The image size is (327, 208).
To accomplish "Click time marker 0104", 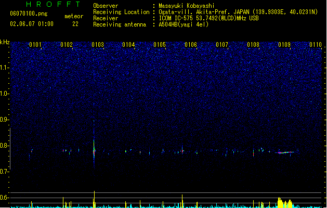I will (x=128, y=45).
